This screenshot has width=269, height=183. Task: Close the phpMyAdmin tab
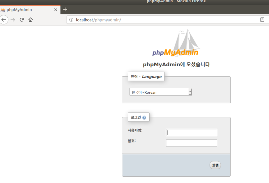(55, 10)
